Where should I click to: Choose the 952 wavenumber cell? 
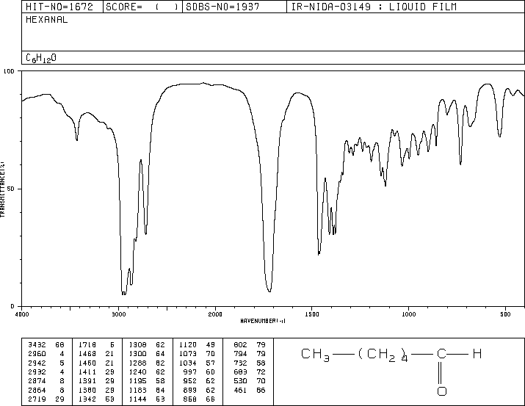coord(190,381)
